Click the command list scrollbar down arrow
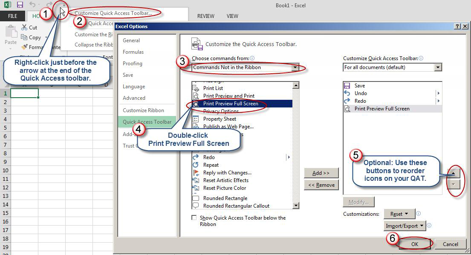Screen dimensions: 471x255 (296, 206)
